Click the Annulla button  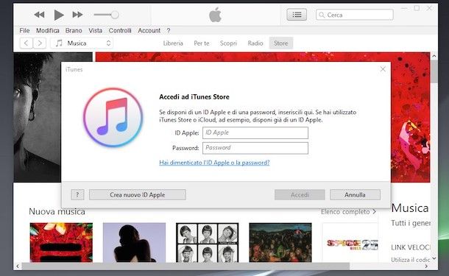click(x=355, y=195)
